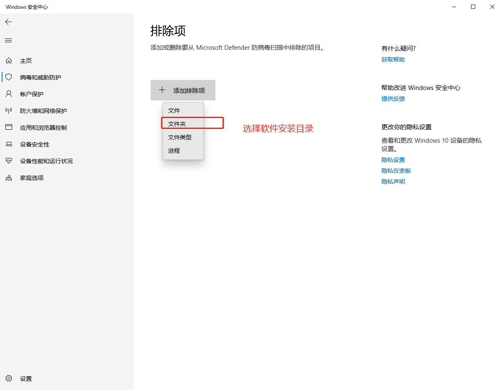Open 应用和浏览器控制 section label
This screenshot has width=502, height=390.
click(44, 128)
